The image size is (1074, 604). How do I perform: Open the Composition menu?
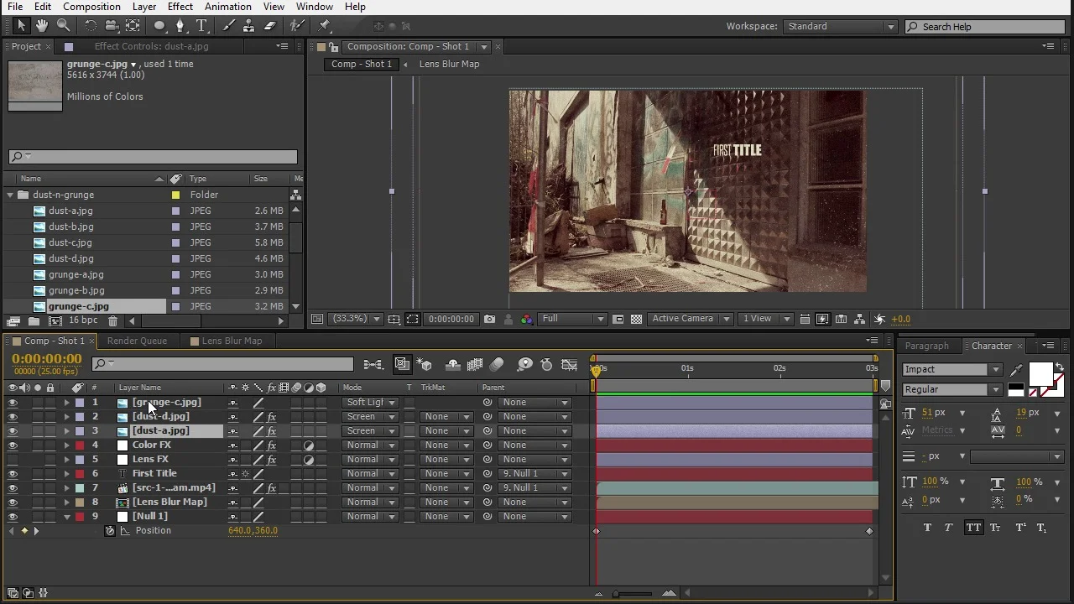click(91, 7)
